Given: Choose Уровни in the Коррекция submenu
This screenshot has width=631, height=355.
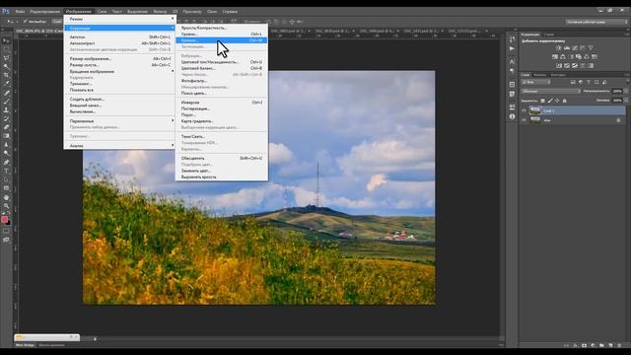Looking at the screenshot, I should [221, 35].
